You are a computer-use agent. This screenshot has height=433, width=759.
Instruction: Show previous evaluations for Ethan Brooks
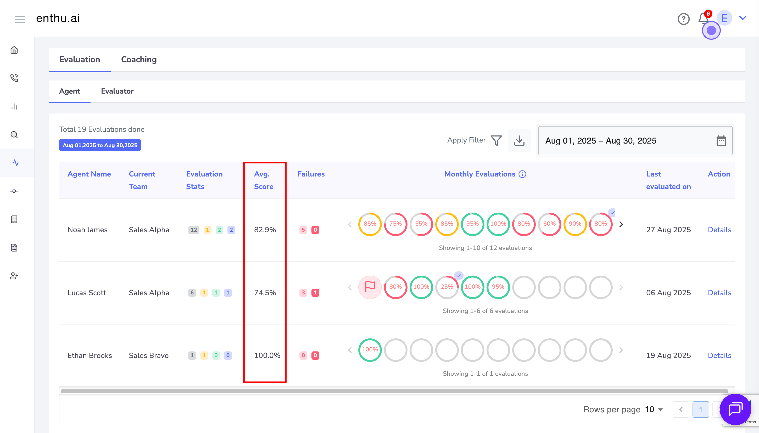click(350, 350)
